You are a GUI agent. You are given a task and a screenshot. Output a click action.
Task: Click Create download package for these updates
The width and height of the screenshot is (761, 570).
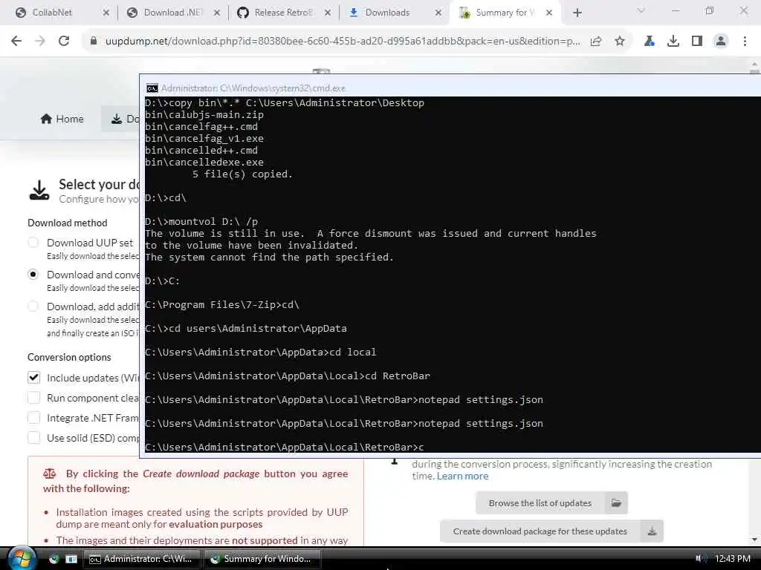pyautogui.click(x=540, y=531)
